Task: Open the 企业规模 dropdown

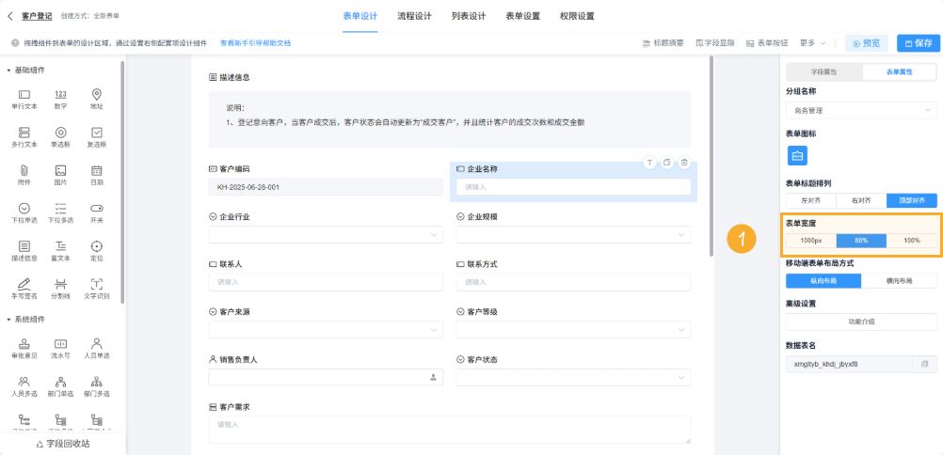Action: 574,234
